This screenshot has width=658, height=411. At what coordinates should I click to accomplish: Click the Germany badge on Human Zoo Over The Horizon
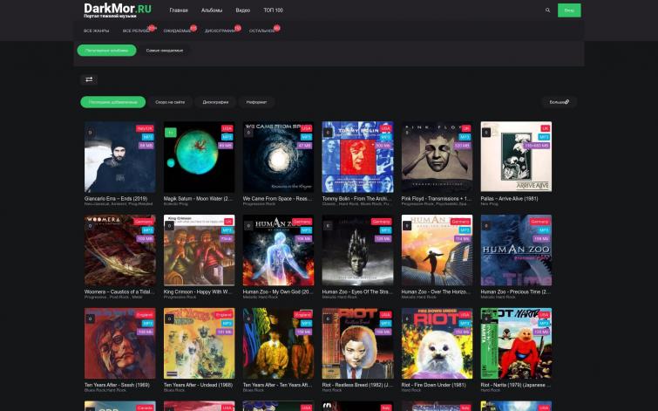461,222
